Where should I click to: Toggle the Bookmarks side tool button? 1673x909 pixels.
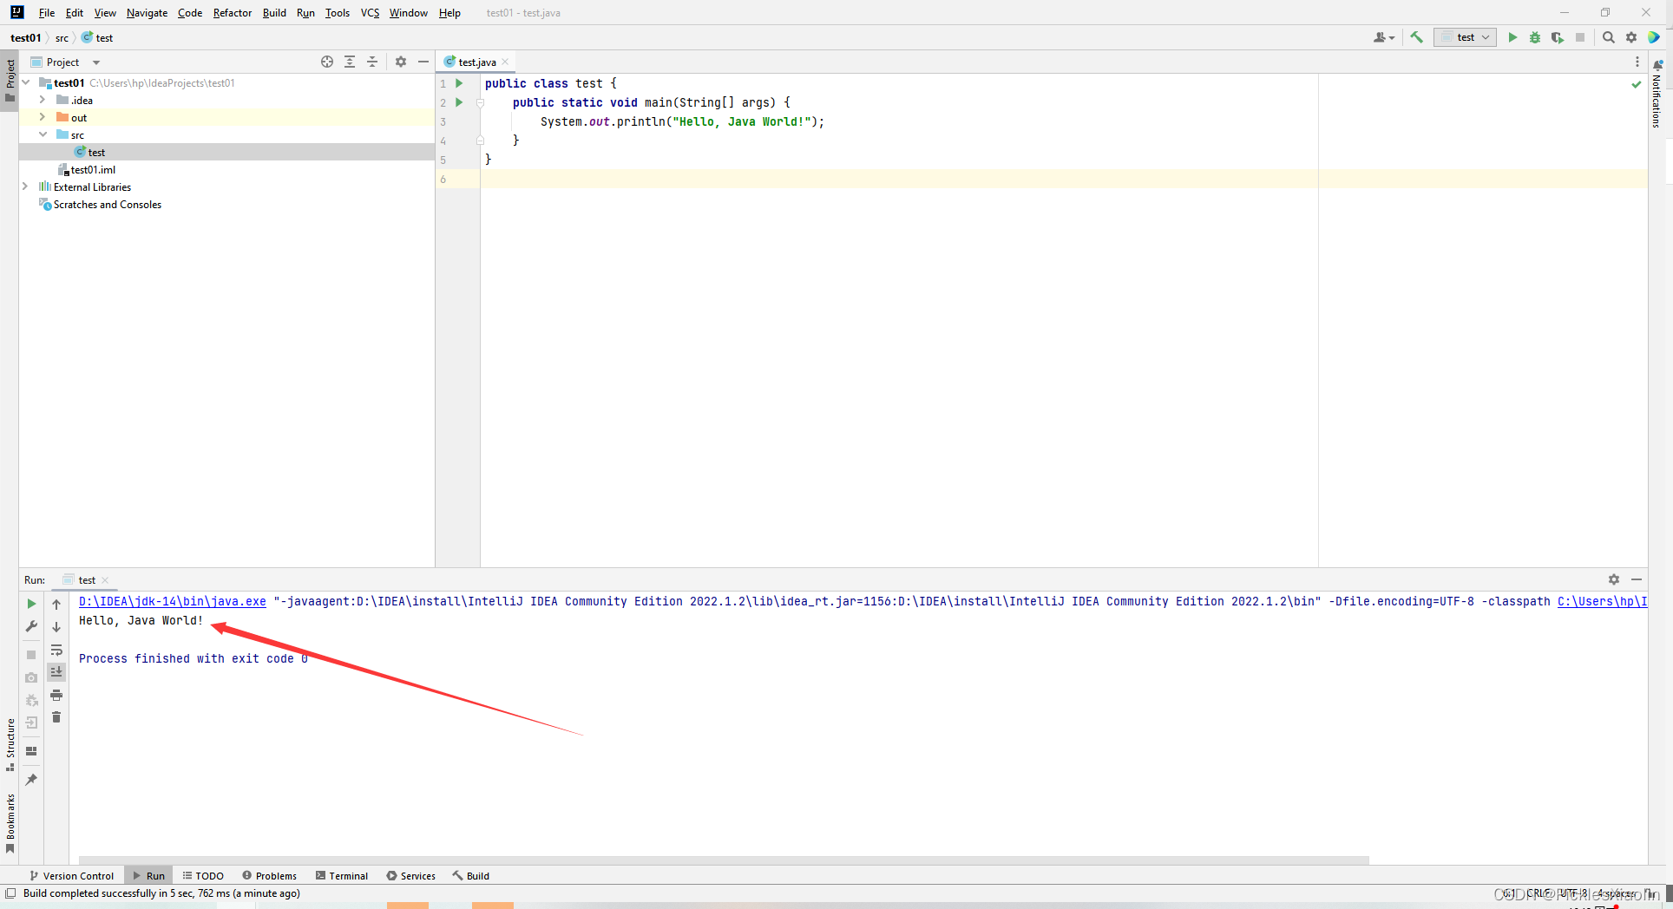coord(10,823)
